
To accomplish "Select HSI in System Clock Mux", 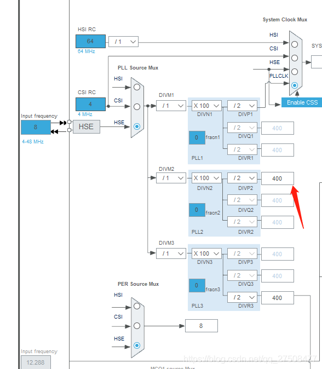I will pos(295,44).
